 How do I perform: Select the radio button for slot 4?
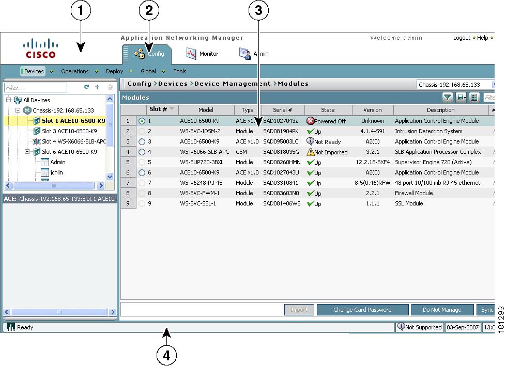click(142, 152)
